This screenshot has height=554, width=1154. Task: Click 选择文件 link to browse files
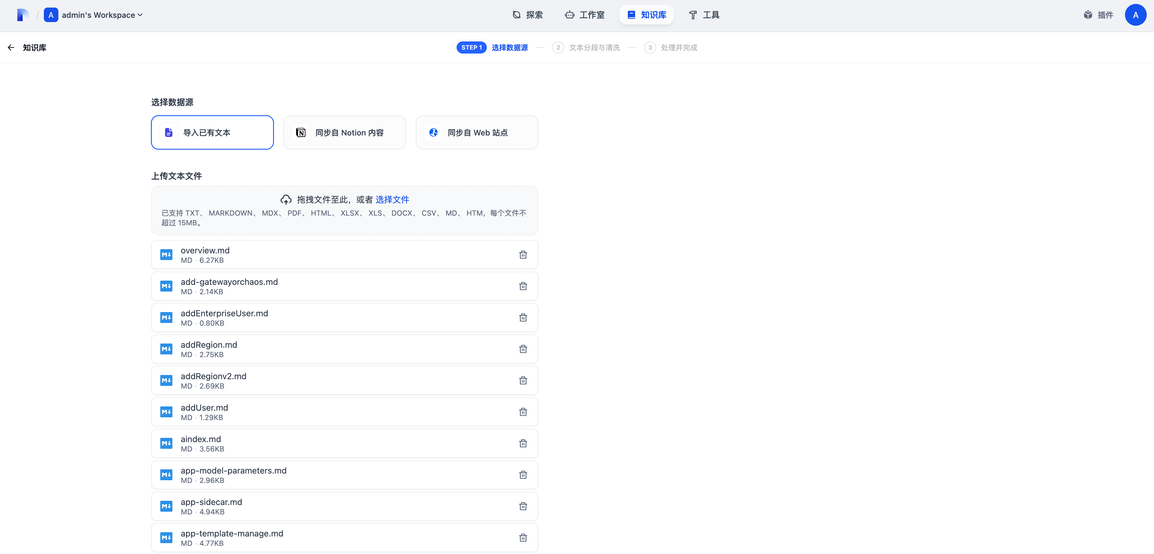[392, 200]
